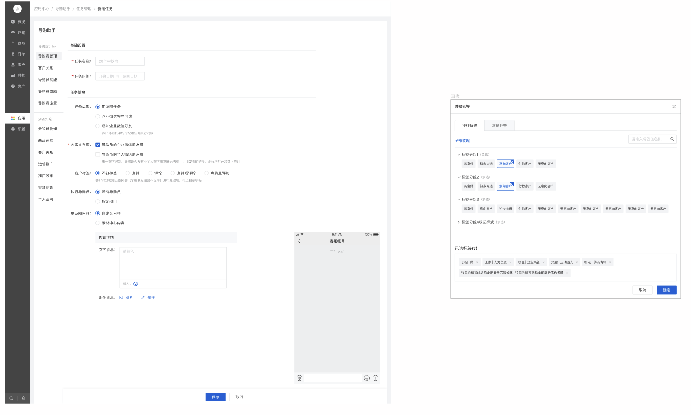This screenshot has height=415, width=691.
Task: Collapse the 标签分组1 group
Action: [x=459, y=155]
